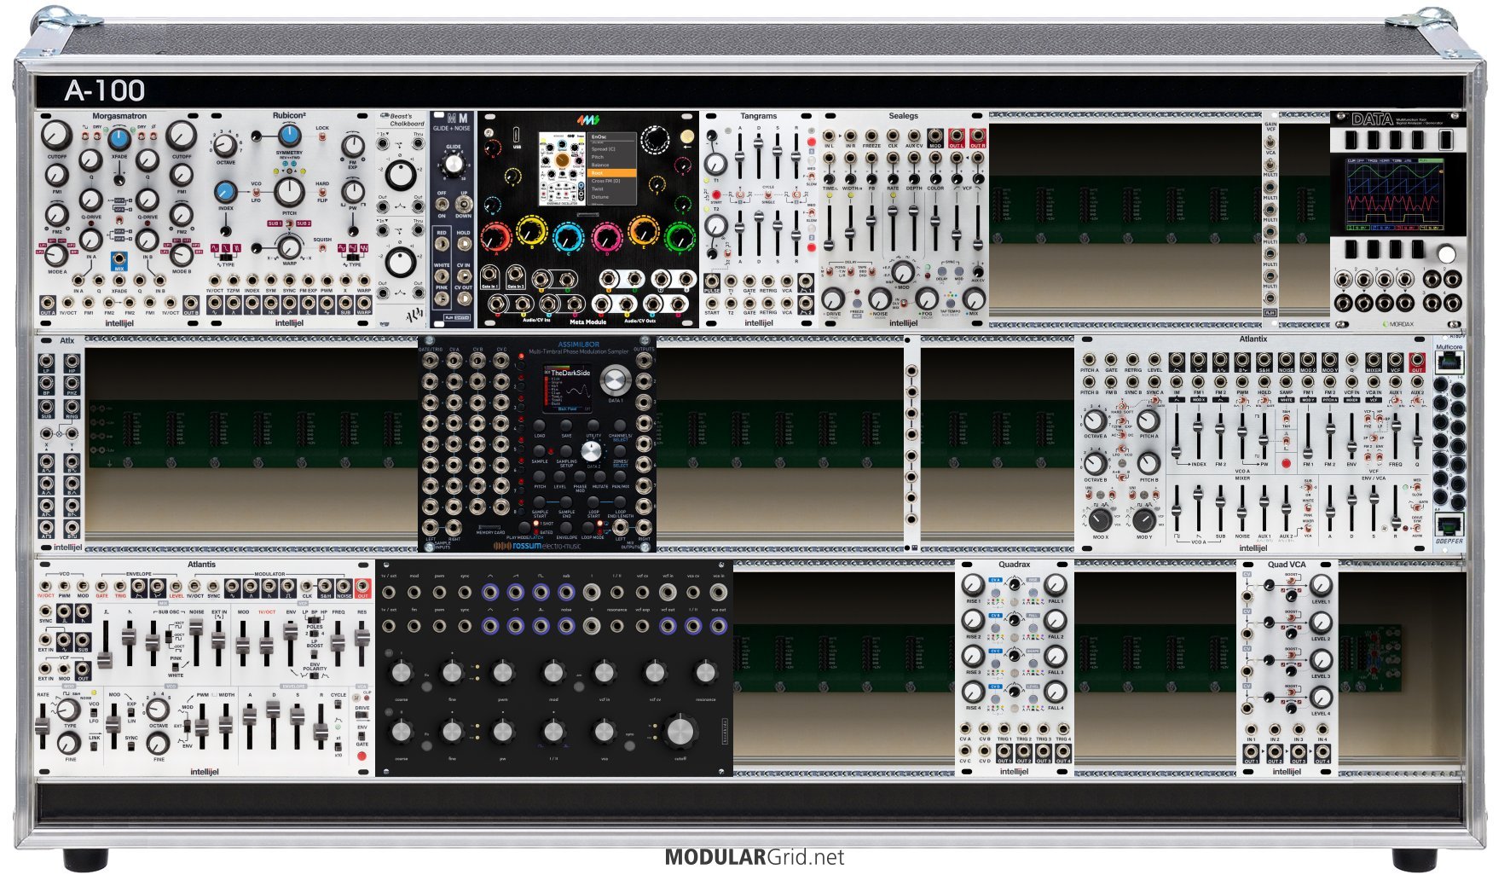Select 'Balance' in the Meta Module screen menu

(600, 165)
